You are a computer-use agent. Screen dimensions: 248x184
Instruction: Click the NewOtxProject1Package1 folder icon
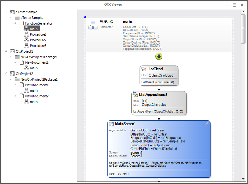coord(17,57)
